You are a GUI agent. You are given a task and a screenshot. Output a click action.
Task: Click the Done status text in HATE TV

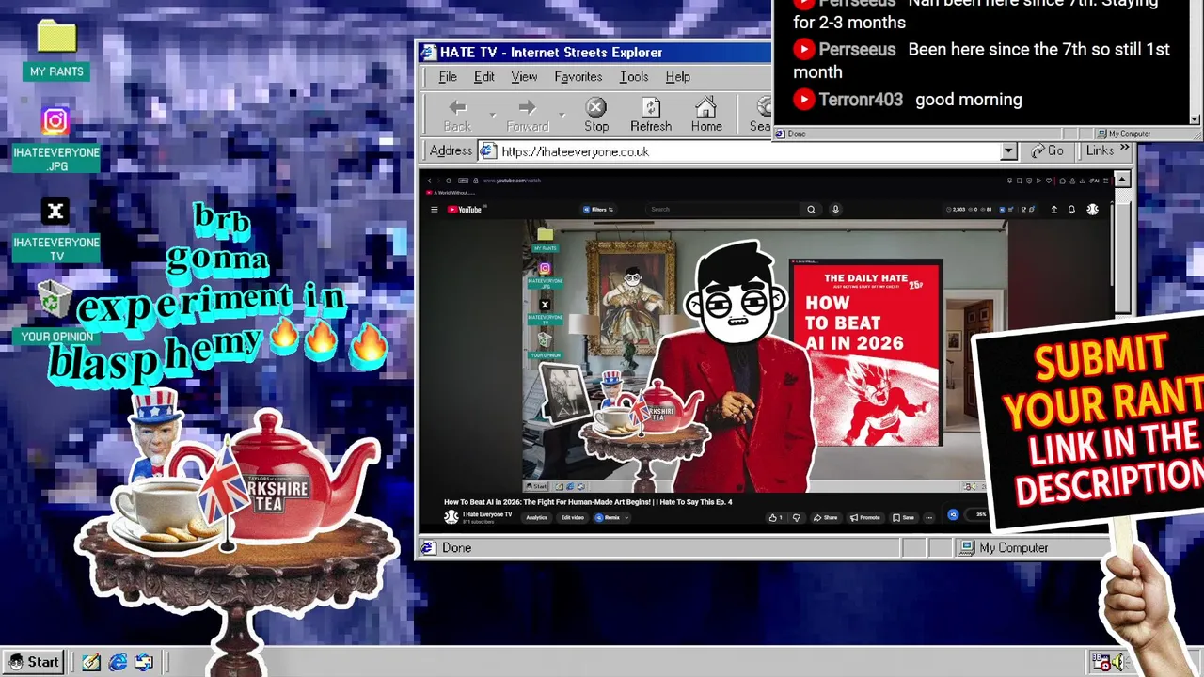456,547
